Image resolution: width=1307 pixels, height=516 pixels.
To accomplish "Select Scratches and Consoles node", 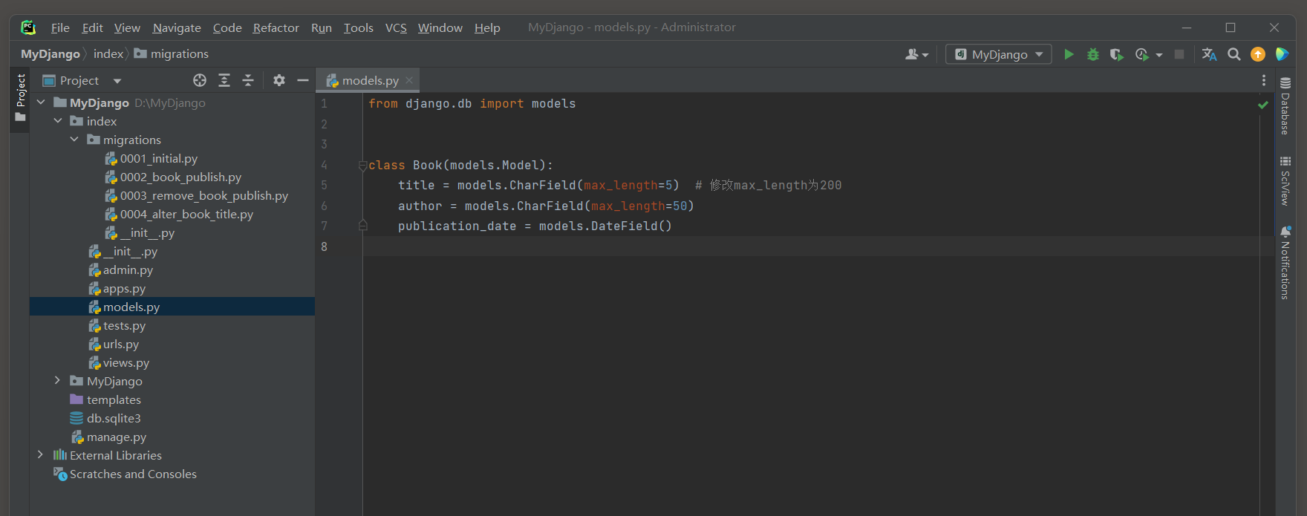I will [133, 474].
